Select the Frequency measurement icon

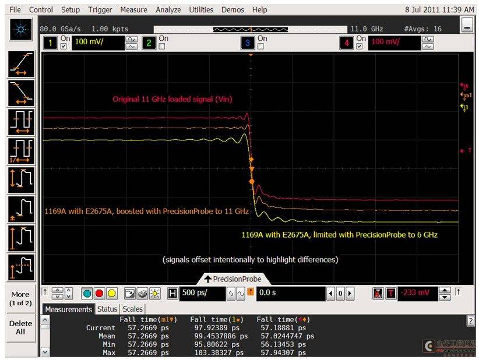click(21, 151)
